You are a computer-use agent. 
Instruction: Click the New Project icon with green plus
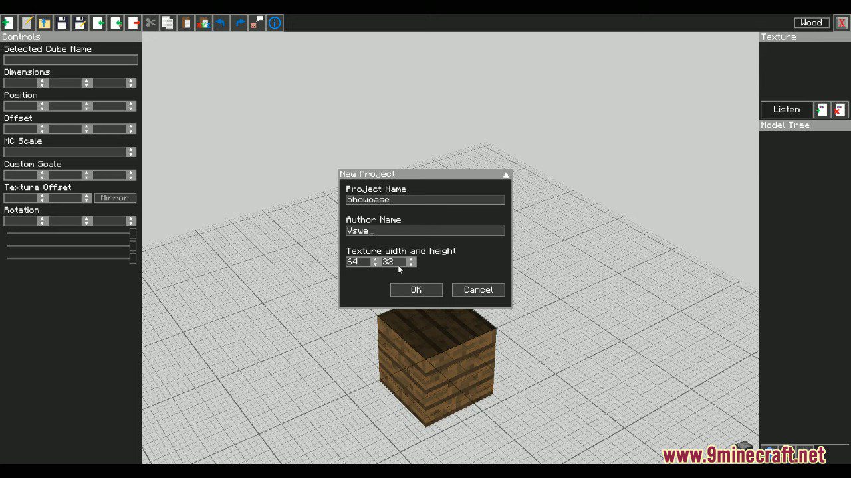click(8, 23)
